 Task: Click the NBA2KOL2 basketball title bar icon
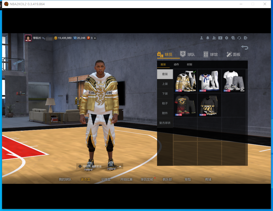click(6, 4)
